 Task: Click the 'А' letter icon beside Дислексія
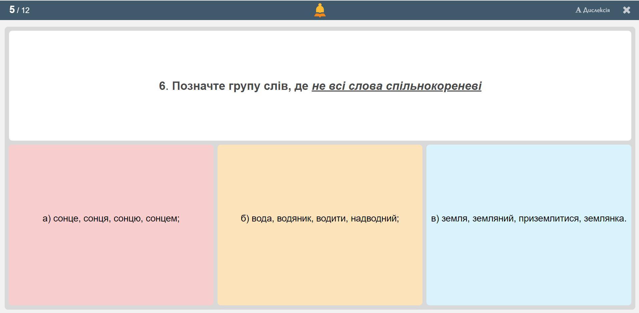(x=578, y=10)
